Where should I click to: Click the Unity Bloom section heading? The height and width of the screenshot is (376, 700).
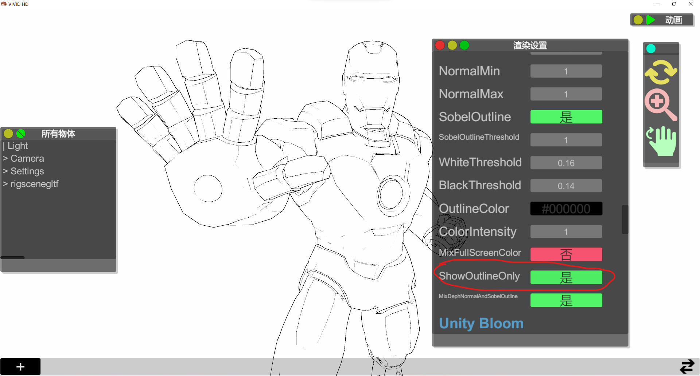pyautogui.click(x=481, y=323)
